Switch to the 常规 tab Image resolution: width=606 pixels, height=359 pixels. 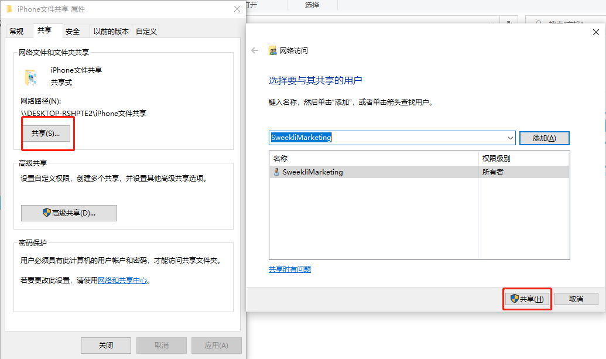[18, 30]
